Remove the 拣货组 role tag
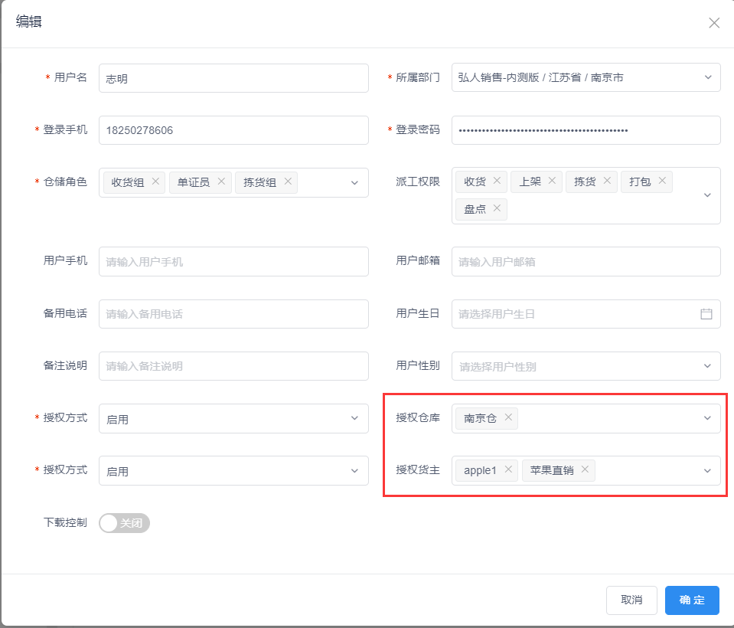734x628 pixels. [x=288, y=182]
